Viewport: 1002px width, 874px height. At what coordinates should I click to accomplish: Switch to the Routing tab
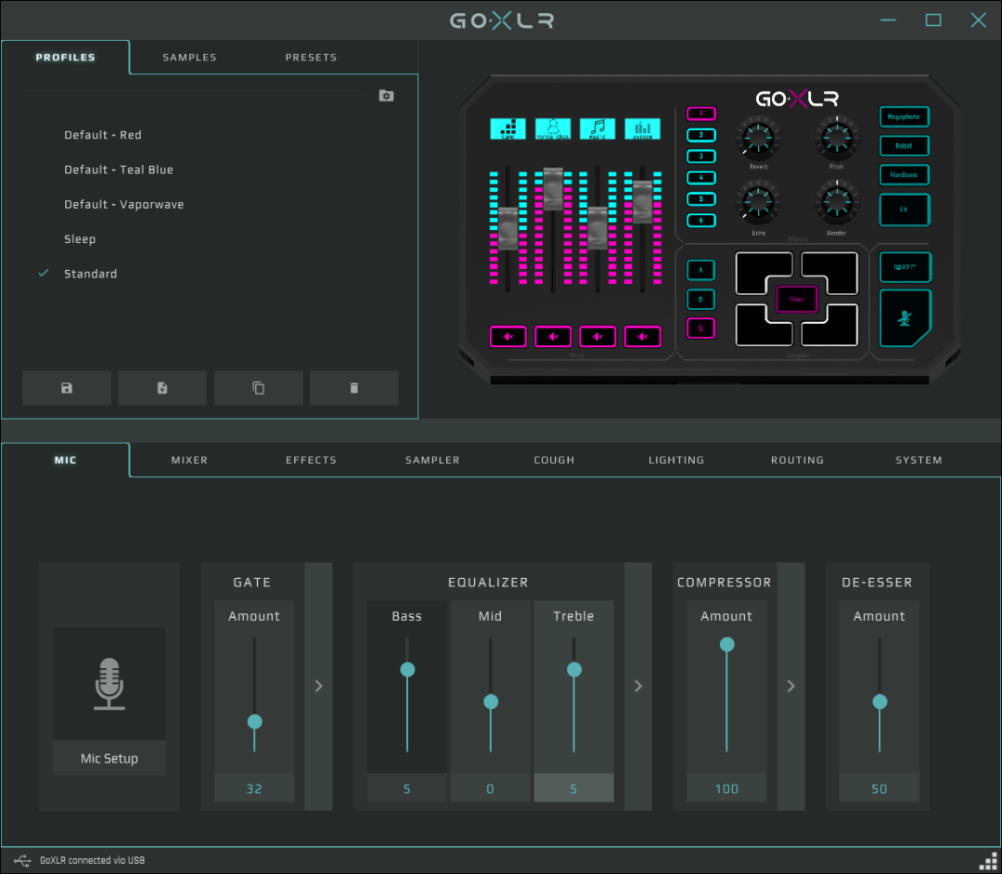[x=797, y=460]
